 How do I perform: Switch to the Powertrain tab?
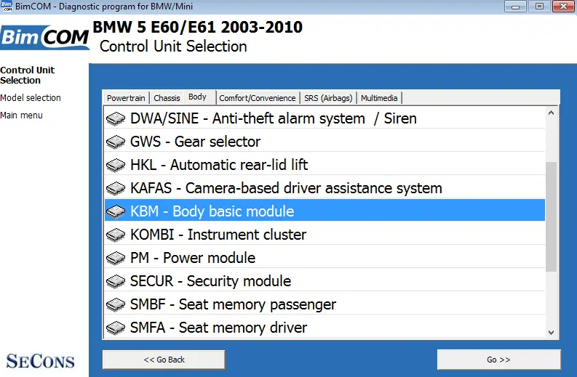[x=126, y=98]
